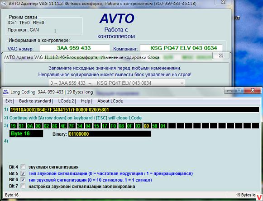Click the VAG номер field 3AA 959 433
This screenshot has height=201, width=263.
tap(75, 48)
